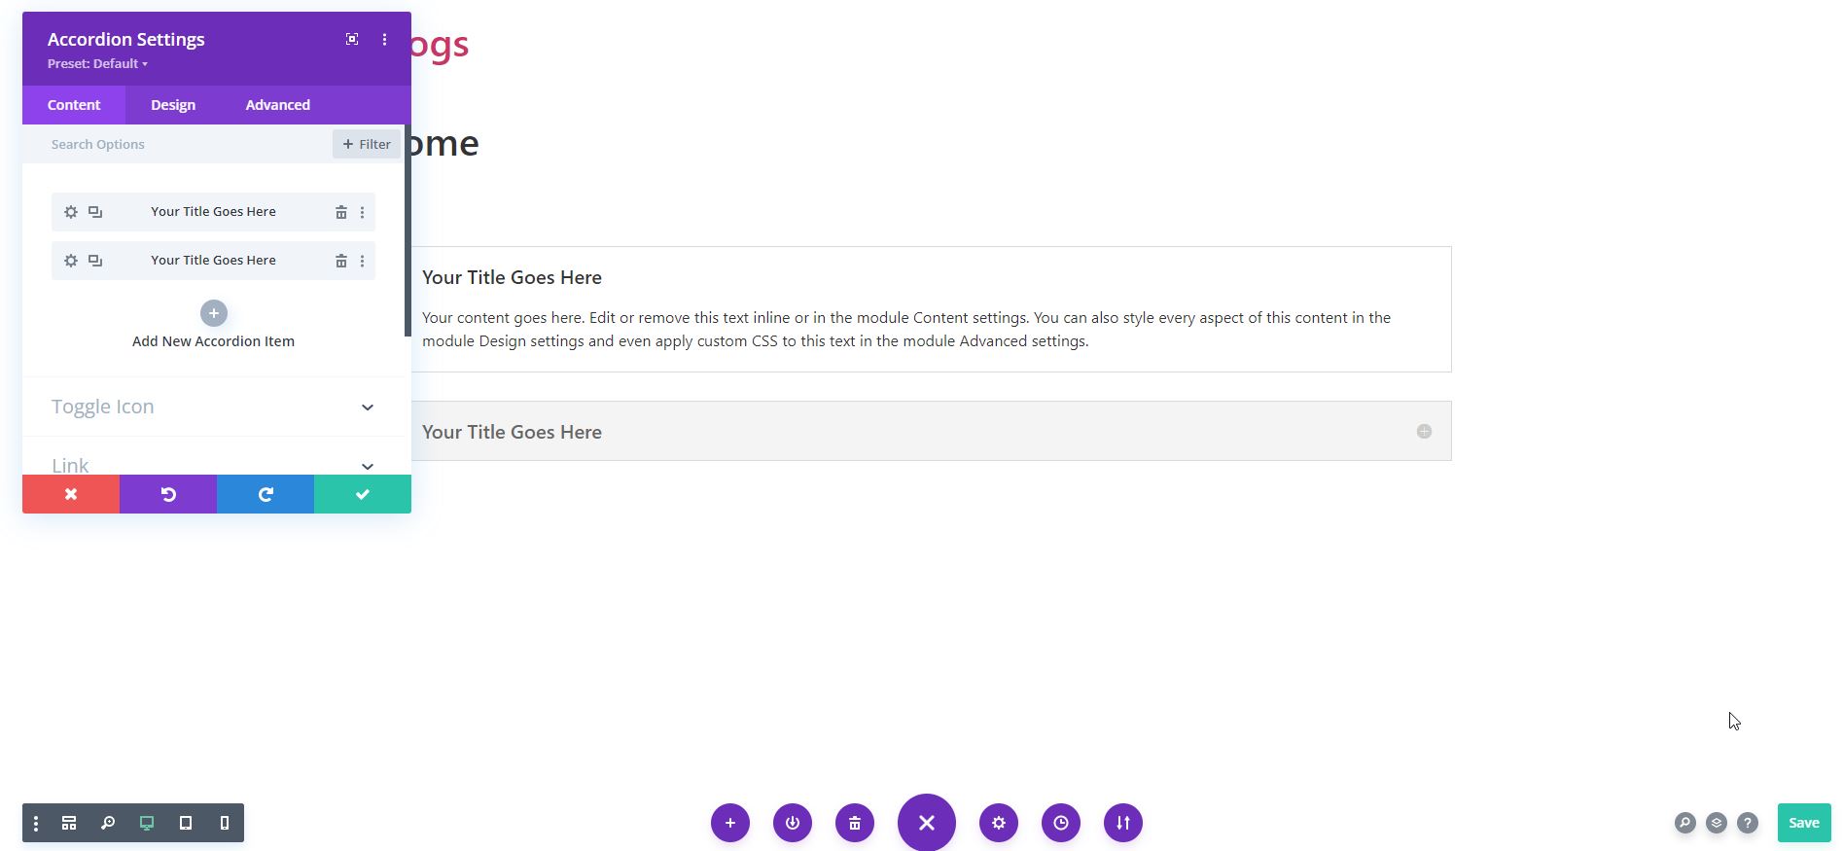Open settings gear of second accordion item
Screen dimensions: 1843x851
click(71, 261)
